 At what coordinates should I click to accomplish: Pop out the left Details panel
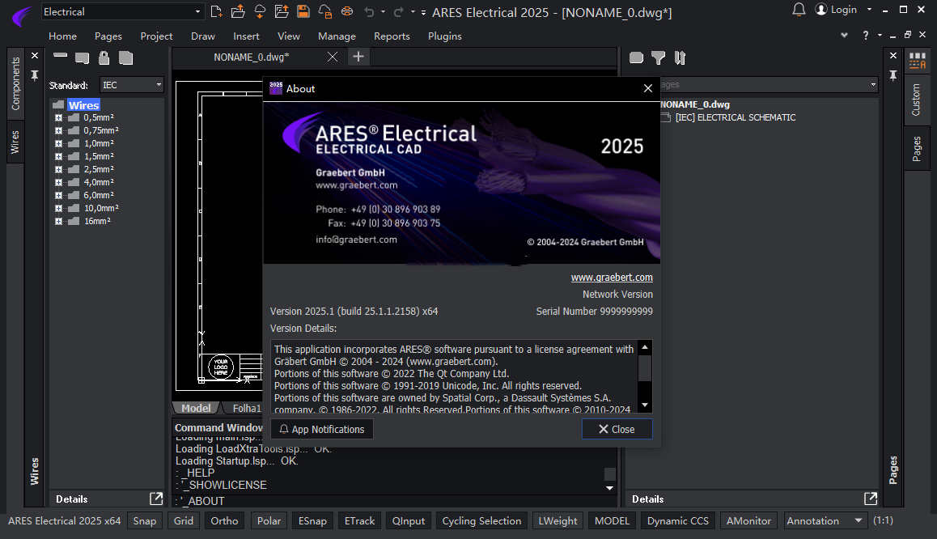click(x=156, y=499)
